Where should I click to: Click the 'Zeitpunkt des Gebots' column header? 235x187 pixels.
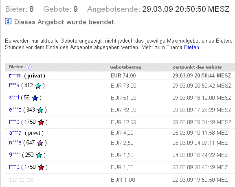197,67
